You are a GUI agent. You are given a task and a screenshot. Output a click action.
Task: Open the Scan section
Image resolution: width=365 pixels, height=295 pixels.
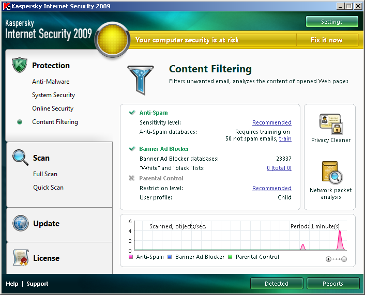pyautogui.click(x=41, y=158)
